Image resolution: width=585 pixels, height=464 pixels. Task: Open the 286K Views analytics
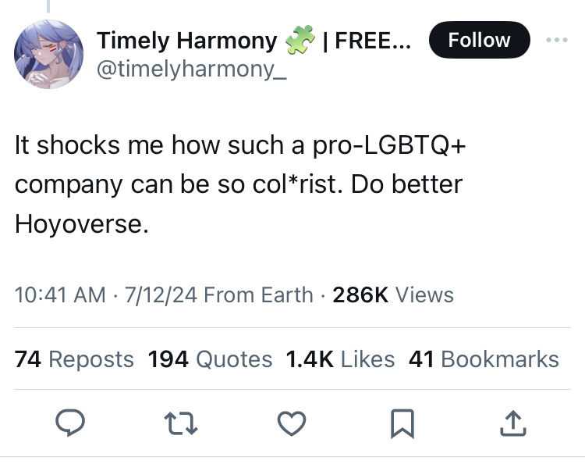[392, 295]
